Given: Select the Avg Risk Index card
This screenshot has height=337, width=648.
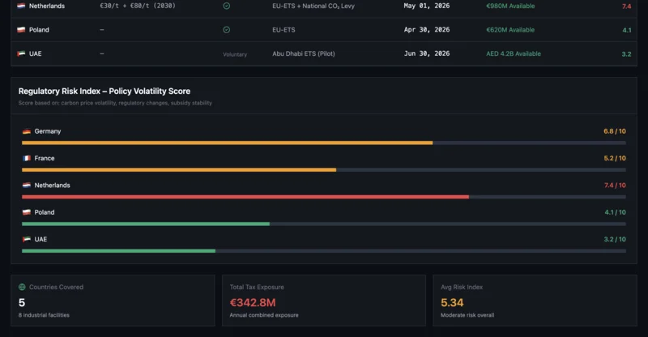Looking at the screenshot, I should point(535,301).
